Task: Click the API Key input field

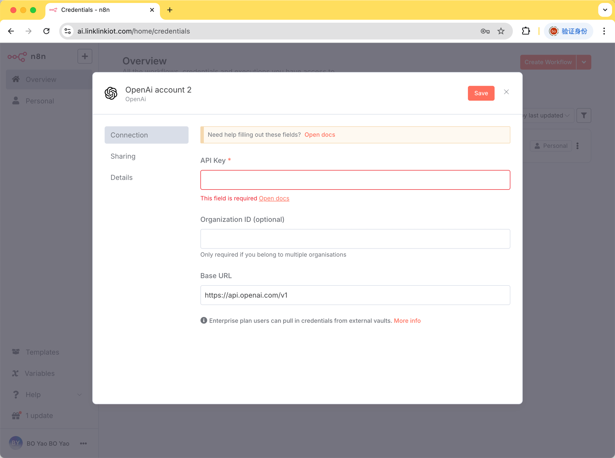Action: click(355, 180)
